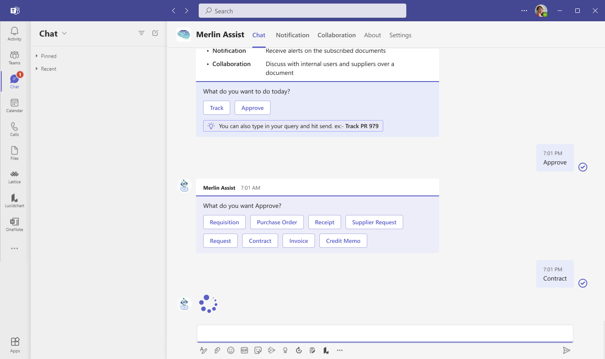Click the Lucidchart icon in compose bar
The image size is (605, 359).
point(326,350)
